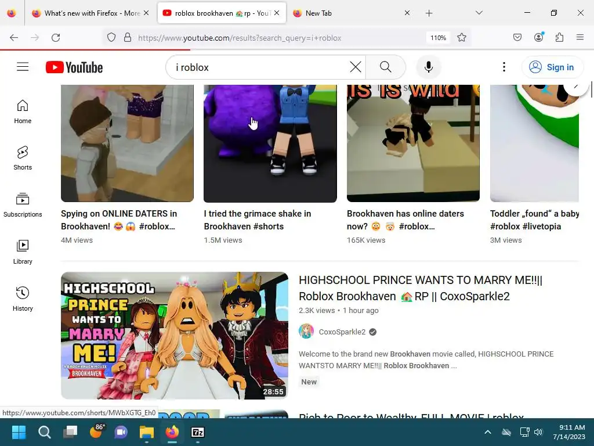Open File Explorer from taskbar

coord(147,432)
